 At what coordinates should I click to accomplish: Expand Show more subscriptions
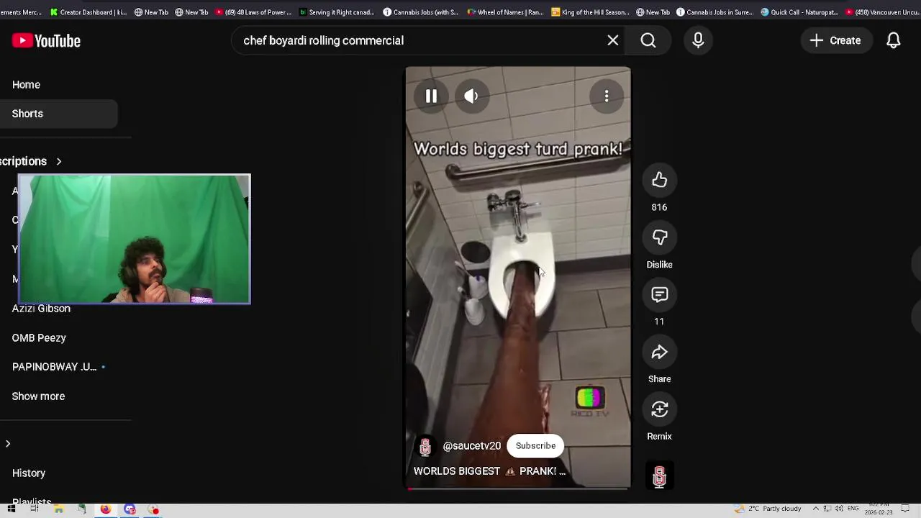[x=38, y=396]
